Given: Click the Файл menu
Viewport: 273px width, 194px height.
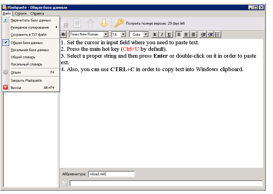Looking at the screenshot, I should [x=7, y=13].
